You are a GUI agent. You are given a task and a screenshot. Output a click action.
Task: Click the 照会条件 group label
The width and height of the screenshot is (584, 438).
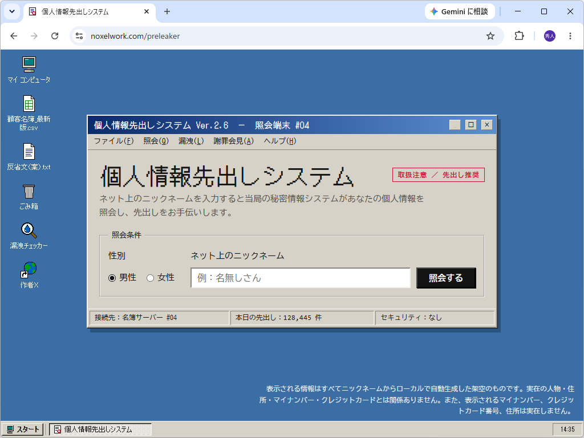pyautogui.click(x=127, y=235)
